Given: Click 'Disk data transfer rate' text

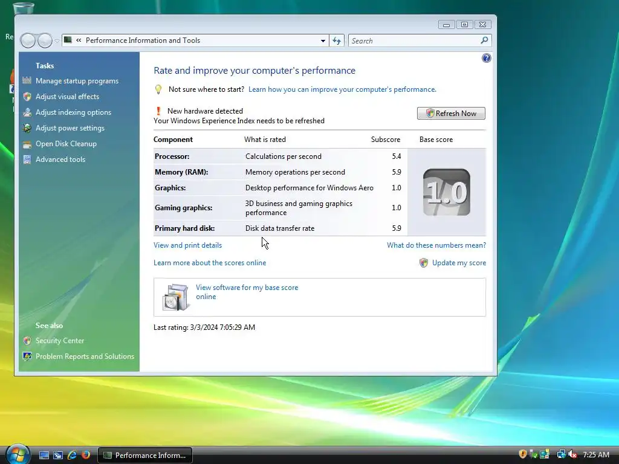Looking at the screenshot, I should pyautogui.click(x=280, y=228).
